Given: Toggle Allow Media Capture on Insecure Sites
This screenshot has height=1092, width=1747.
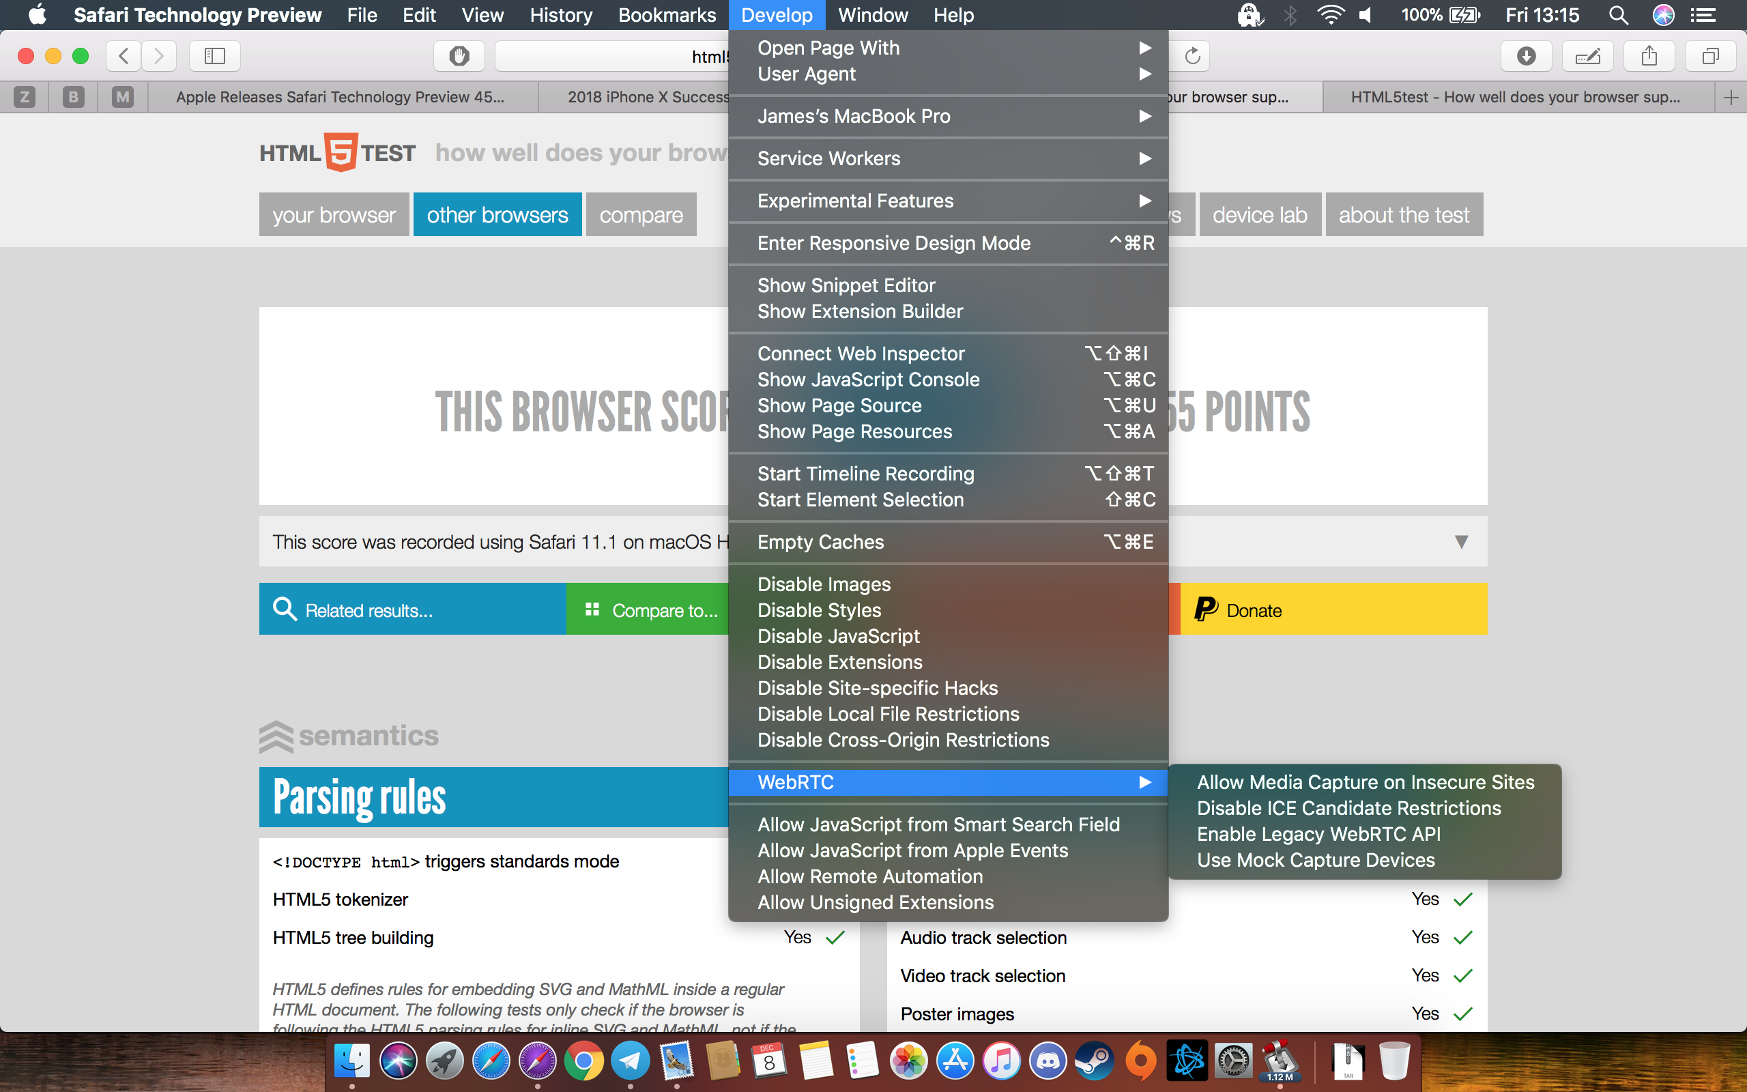Looking at the screenshot, I should (x=1364, y=782).
